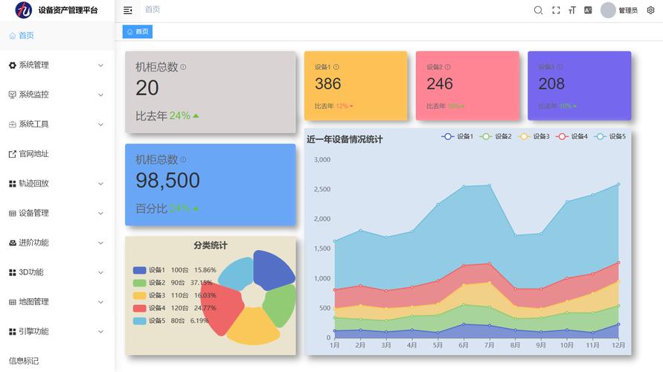The width and height of the screenshot is (663, 372).
Task: Open the font size adjustment icon
Action: [x=572, y=10]
